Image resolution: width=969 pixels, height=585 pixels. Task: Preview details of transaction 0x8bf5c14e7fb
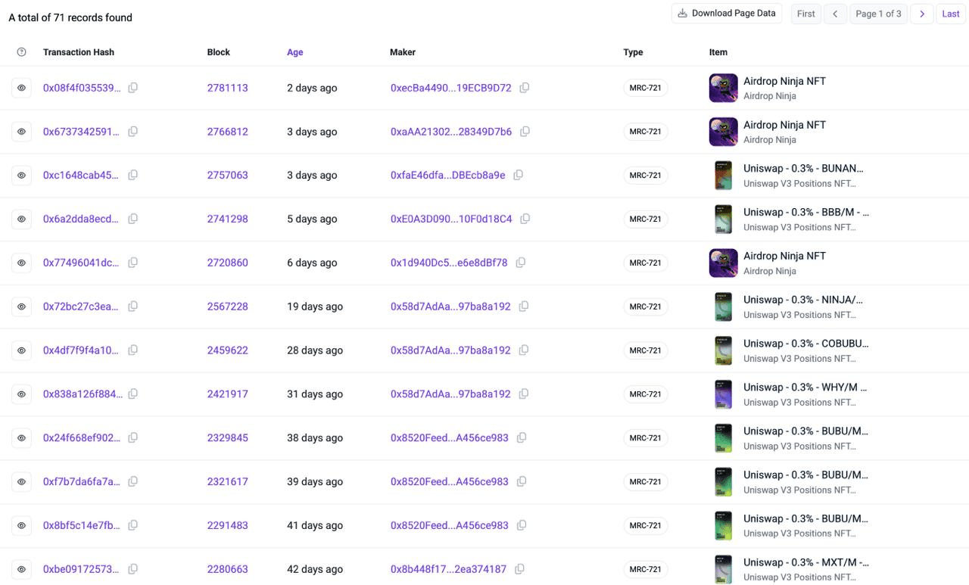[21, 525]
